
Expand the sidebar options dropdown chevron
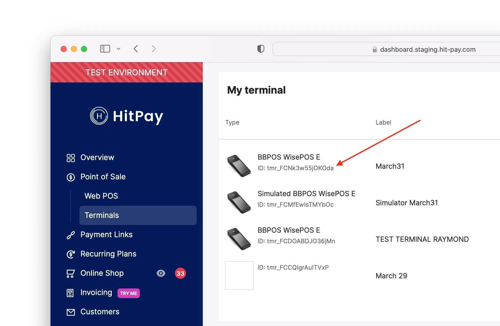coord(118,49)
